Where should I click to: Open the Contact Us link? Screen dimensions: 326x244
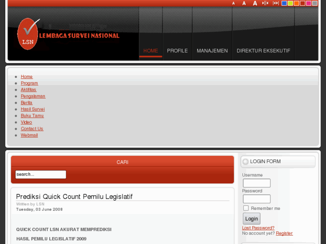[x=32, y=128]
